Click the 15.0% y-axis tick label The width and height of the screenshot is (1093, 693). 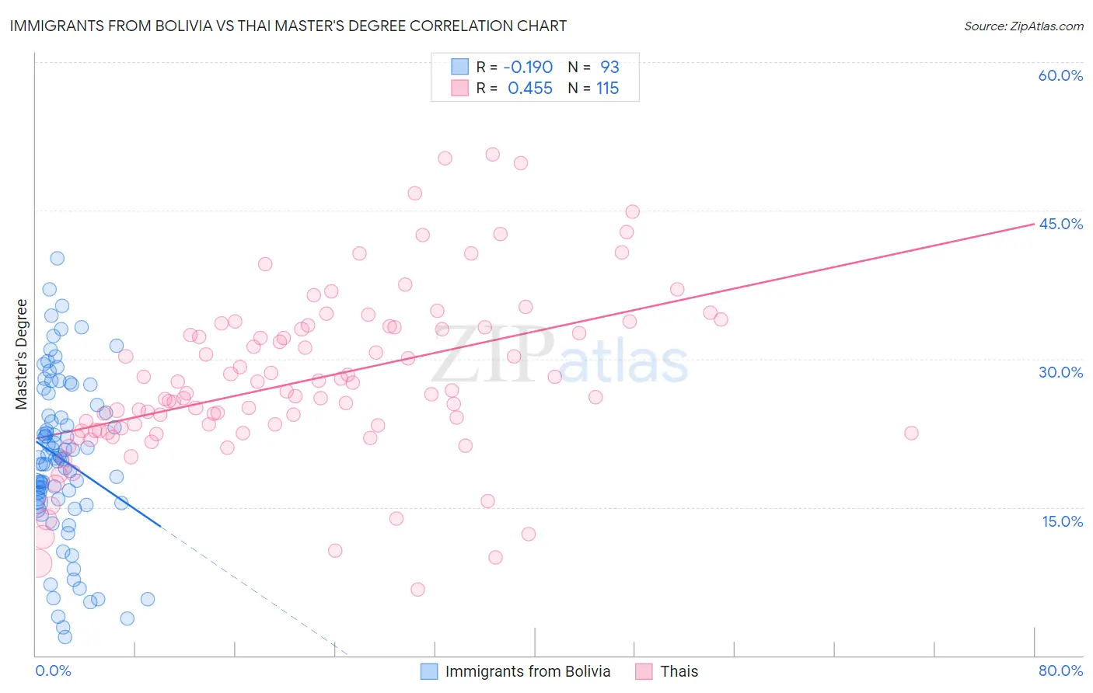click(1062, 521)
